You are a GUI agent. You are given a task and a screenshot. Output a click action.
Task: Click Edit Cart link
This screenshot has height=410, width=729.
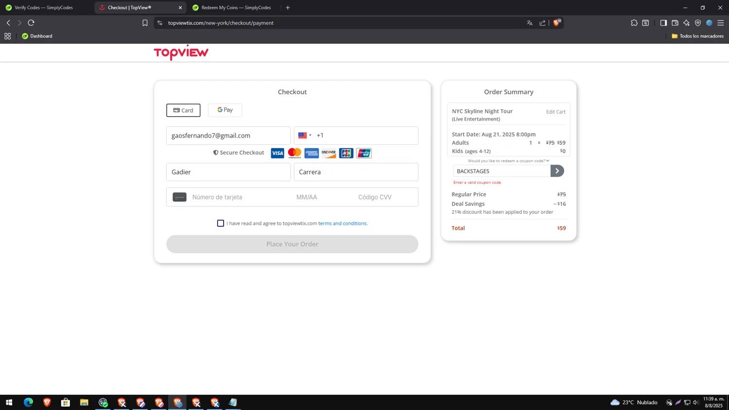tap(555, 112)
